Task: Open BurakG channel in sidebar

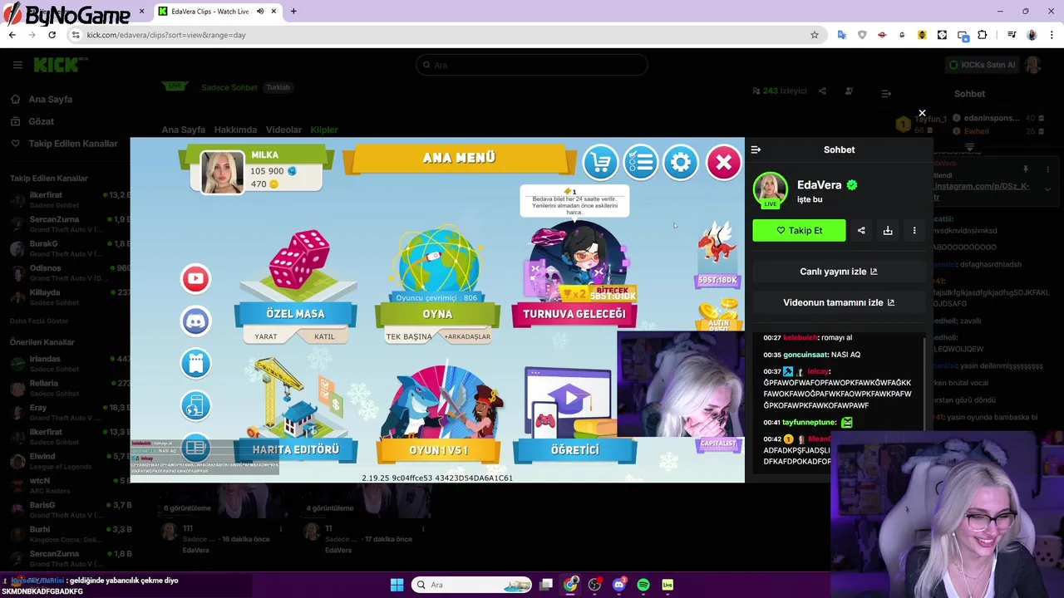Action: pos(69,248)
